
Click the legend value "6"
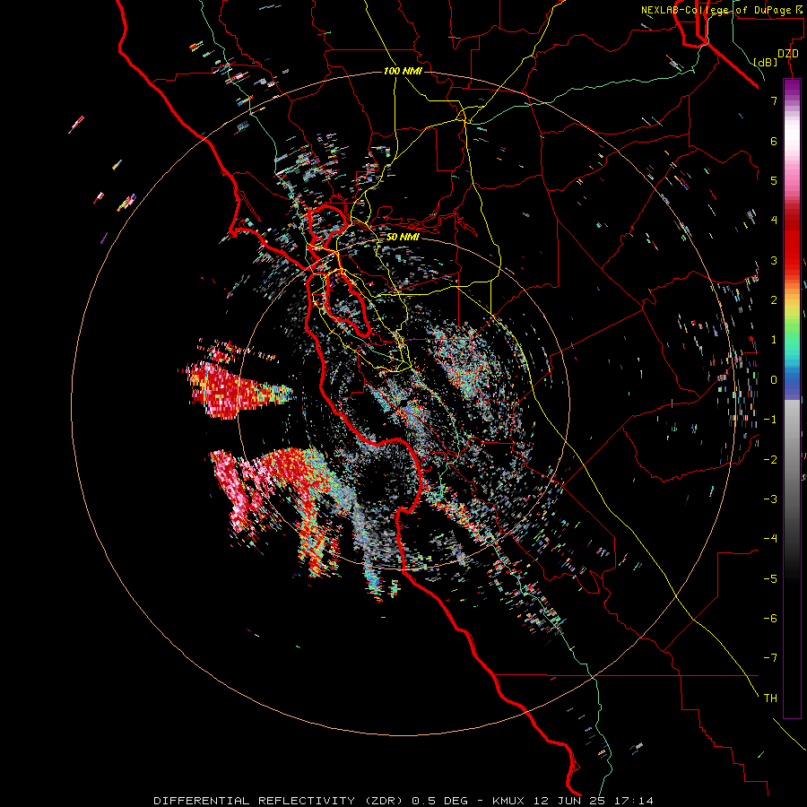pos(774,141)
